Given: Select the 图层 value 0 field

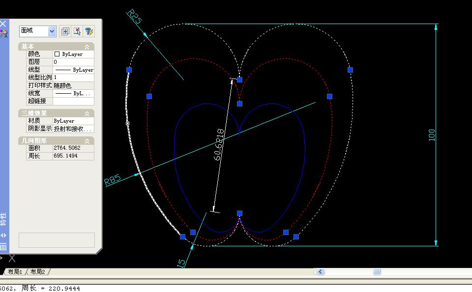Looking at the screenshot, I should pyautogui.click(x=73, y=62).
